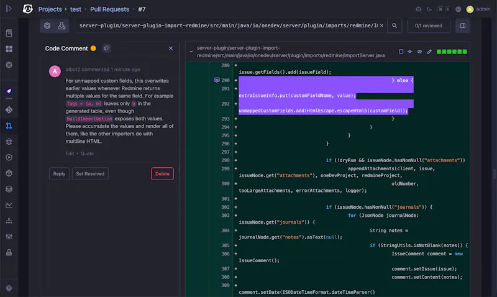
Task: Mark the comment as Set Resolved
Action: click(x=90, y=174)
